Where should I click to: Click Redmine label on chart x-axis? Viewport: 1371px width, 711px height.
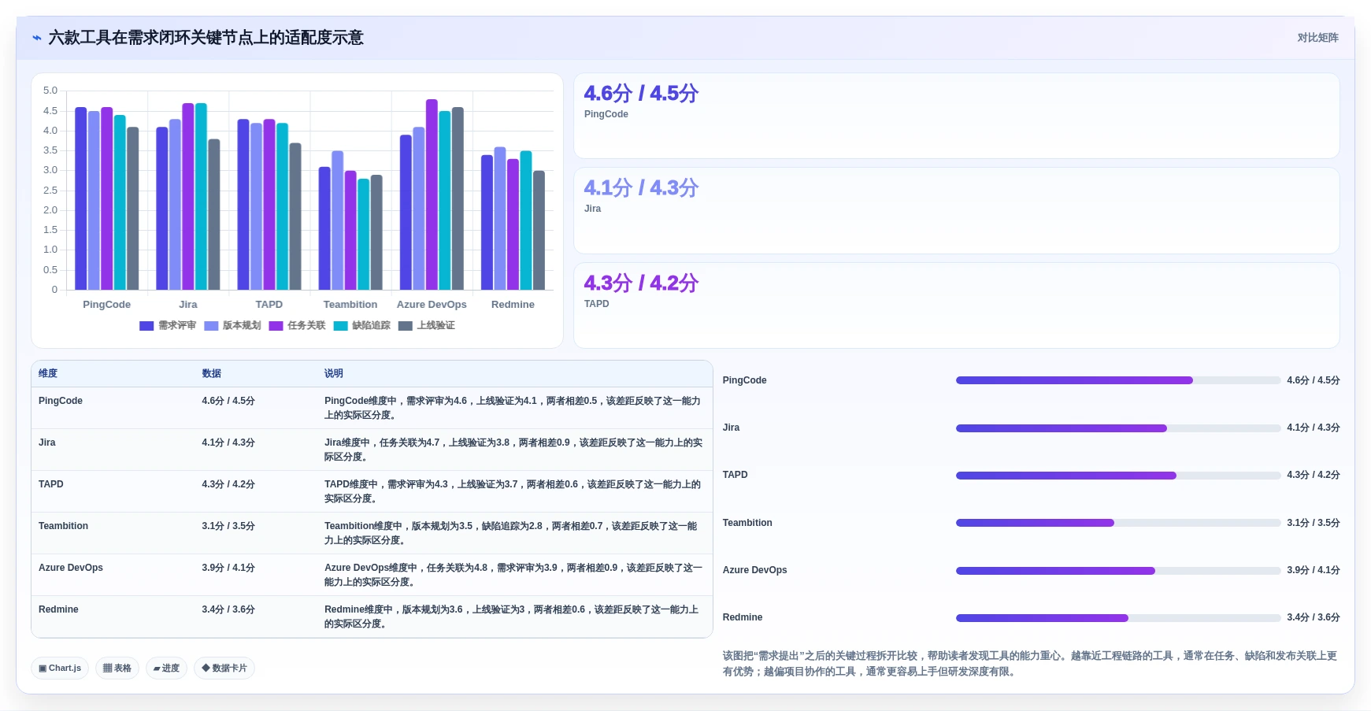click(513, 305)
